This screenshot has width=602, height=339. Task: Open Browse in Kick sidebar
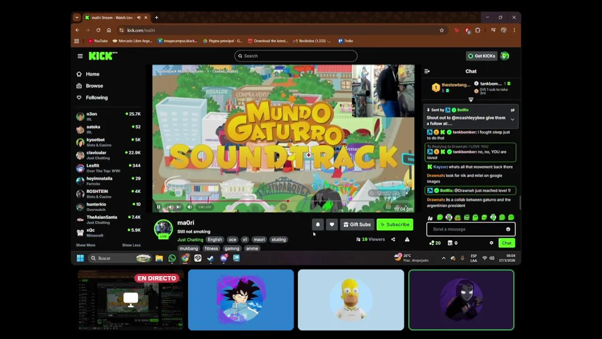click(x=89, y=86)
